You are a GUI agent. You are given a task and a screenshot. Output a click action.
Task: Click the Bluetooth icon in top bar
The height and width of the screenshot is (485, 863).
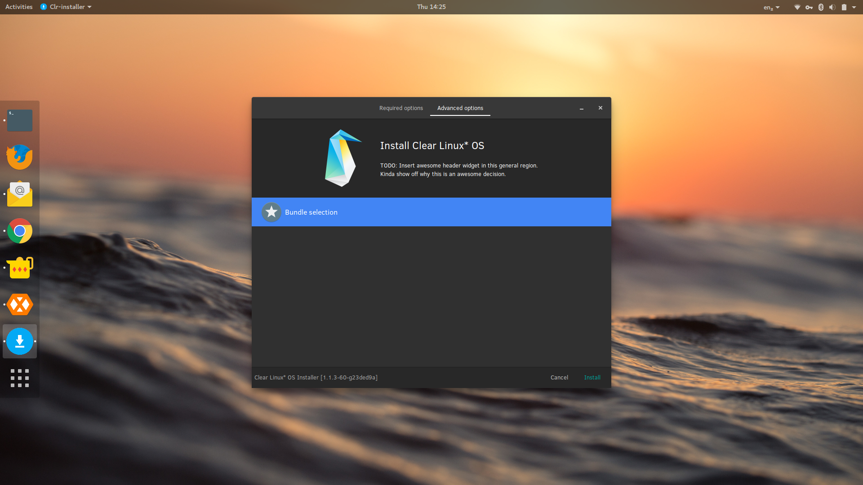click(821, 7)
